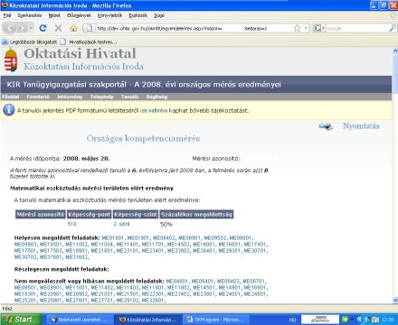Viewport: 398px width, 325px height.
Task: Go to Főoldal in the site navigation
Action: click(x=11, y=97)
